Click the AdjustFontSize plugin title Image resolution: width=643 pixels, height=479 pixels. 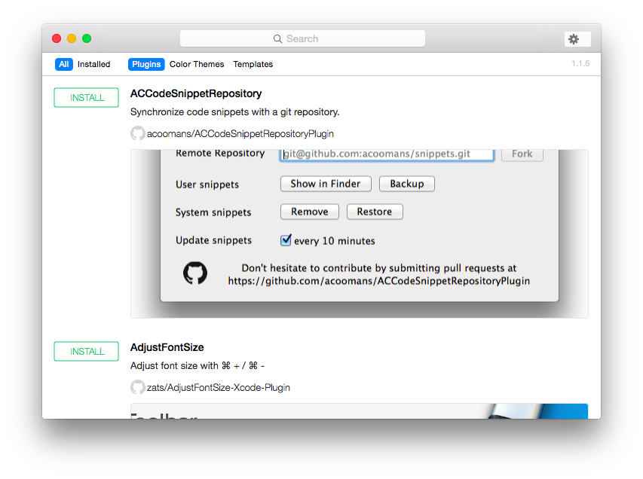click(167, 347)
